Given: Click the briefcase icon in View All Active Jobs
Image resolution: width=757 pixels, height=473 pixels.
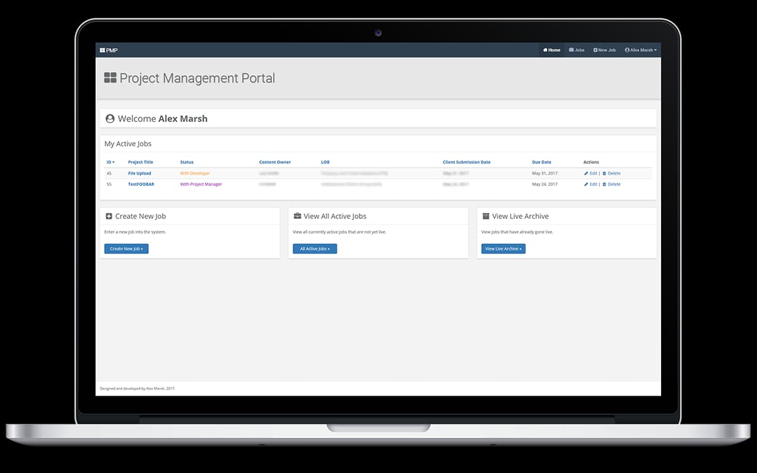Looking at the screenshot, I should tap(297, 216).
